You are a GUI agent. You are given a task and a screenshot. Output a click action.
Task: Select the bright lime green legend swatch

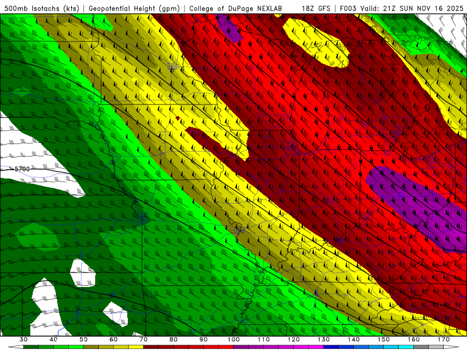76,346
